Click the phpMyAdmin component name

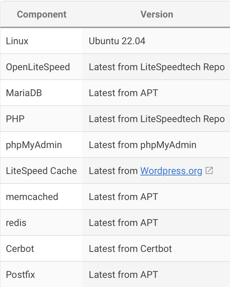click(34, 145)
